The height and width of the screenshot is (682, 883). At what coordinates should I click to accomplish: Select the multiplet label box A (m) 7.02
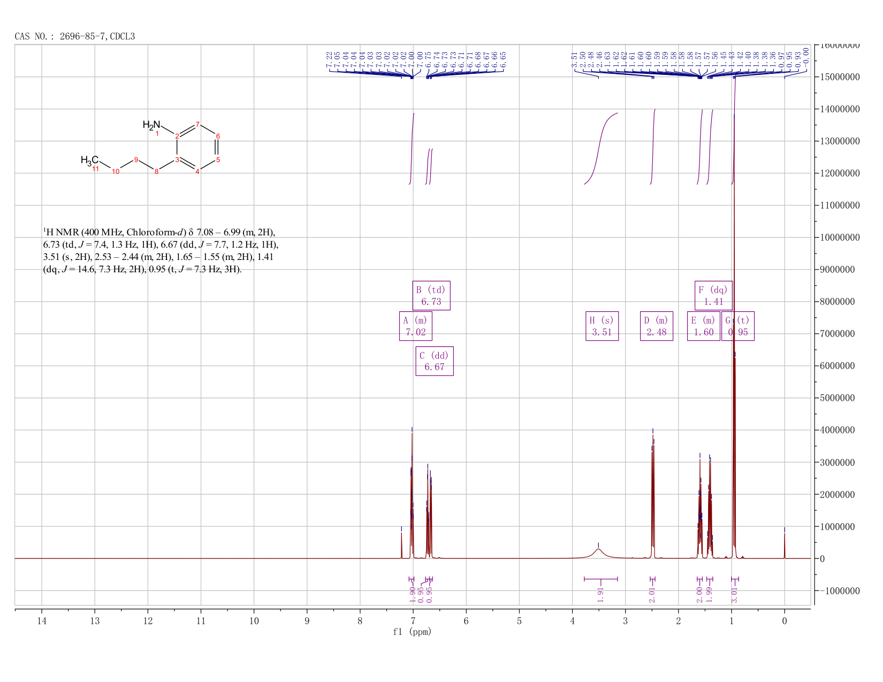[416, 326]
